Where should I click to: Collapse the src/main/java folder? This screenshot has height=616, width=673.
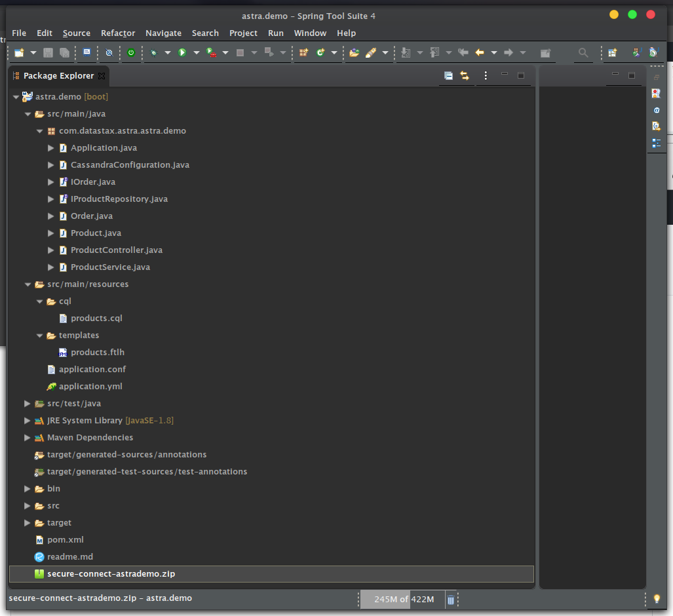28,114
